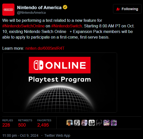Viewport: 143px width, 139px height.
Task: Open the Playtest Program image
Action: point(60,82)
